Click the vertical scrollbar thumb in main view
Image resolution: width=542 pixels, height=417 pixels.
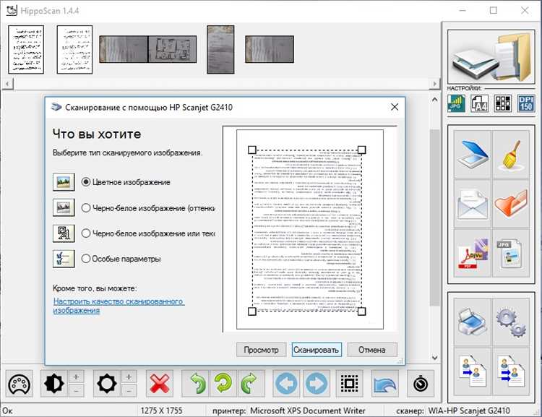(434, 218)
